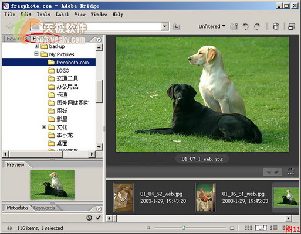301x234 pixels.
Task: Switch to the Preview tab
Action: pyautogui.click(x=15, y=165)
